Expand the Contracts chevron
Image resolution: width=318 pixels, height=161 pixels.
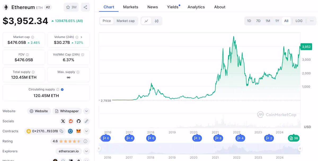tap(86, 131)
